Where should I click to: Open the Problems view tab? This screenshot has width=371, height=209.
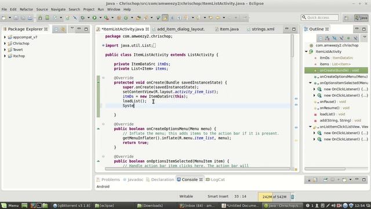(x=108, y=179)
